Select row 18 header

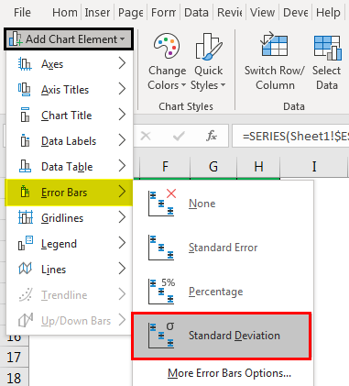[14, 378]
